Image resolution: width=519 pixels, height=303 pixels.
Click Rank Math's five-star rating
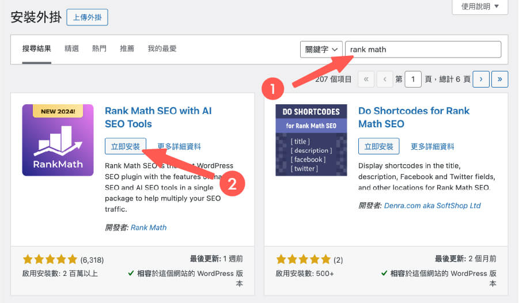50,259
